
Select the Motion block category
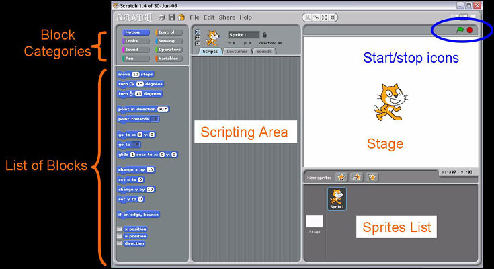(x=136, y=32)
